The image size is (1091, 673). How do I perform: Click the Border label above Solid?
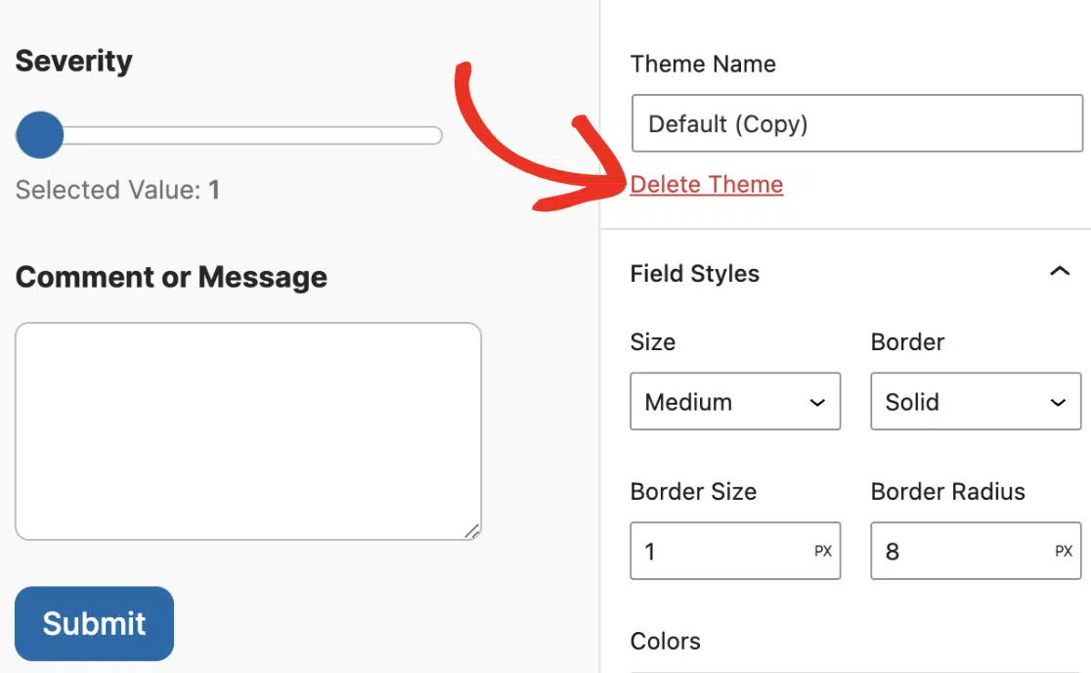point(907,341)
